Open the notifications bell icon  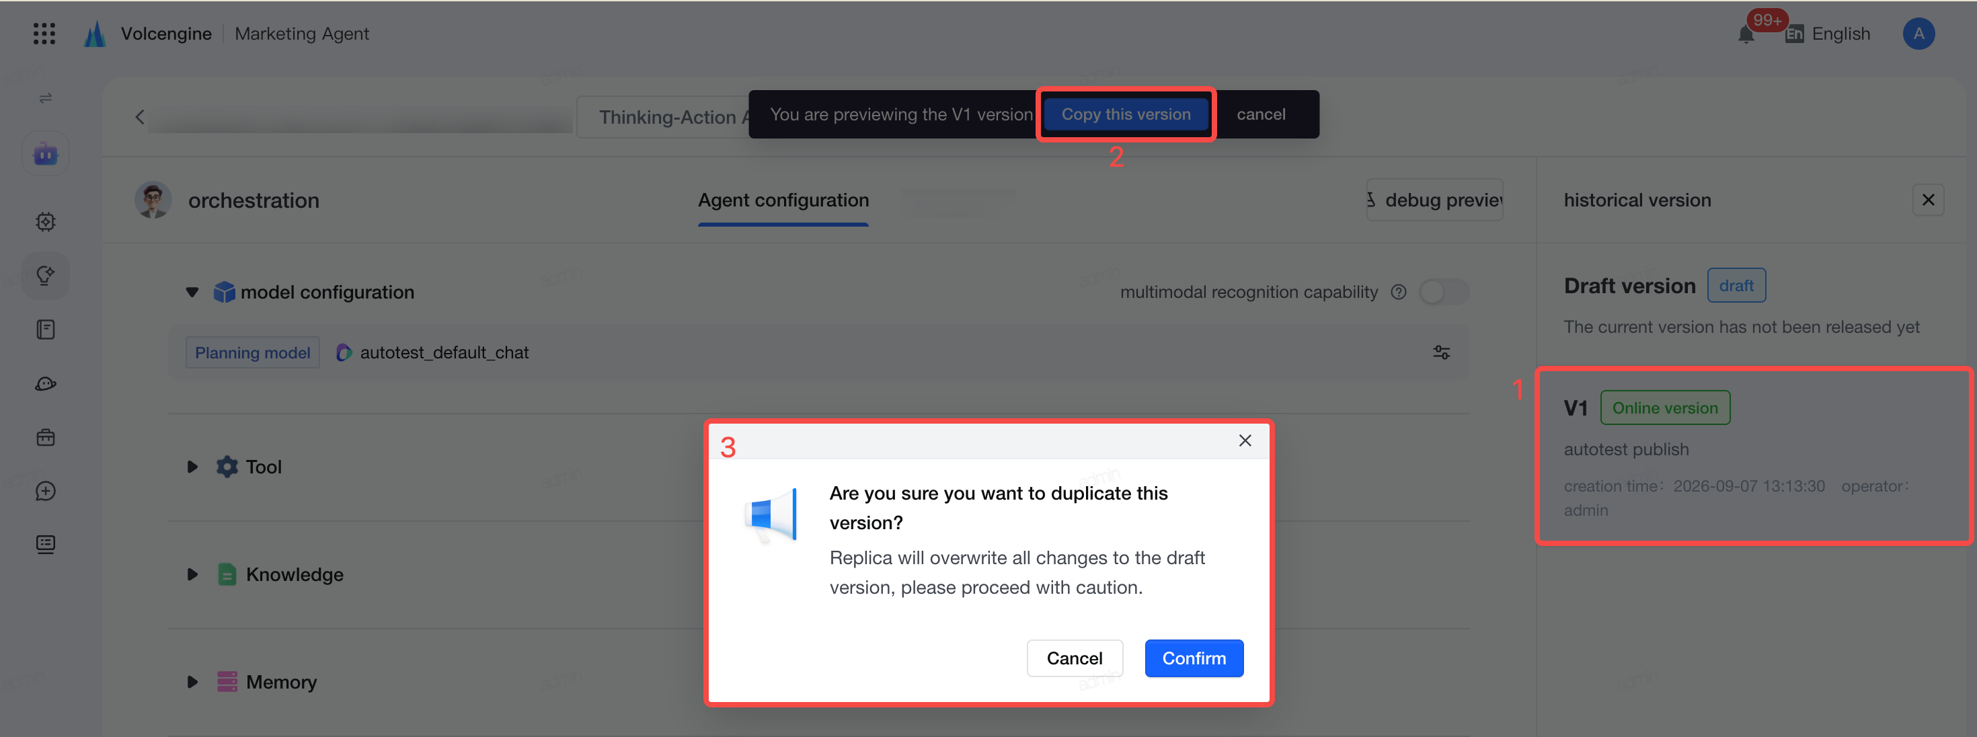1746,34
